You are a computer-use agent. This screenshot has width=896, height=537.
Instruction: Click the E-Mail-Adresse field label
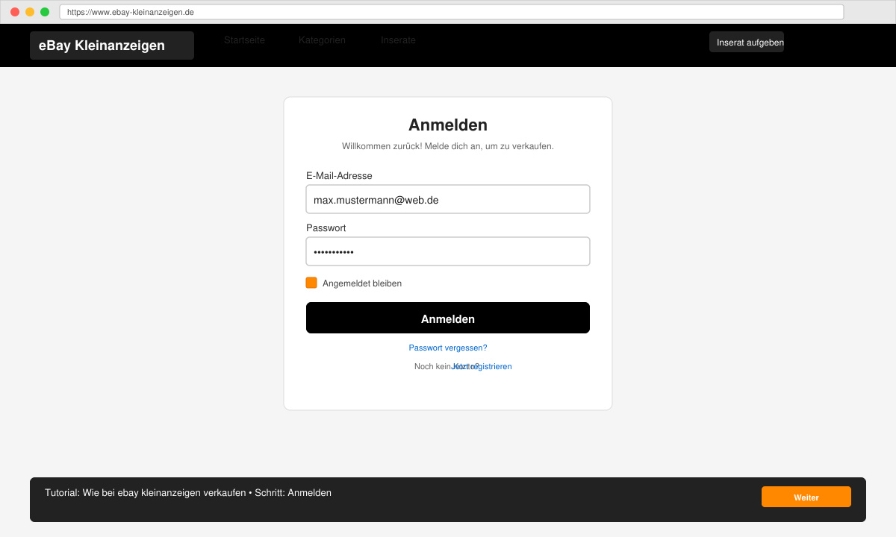pyautogui.click(x=339, y=176)
